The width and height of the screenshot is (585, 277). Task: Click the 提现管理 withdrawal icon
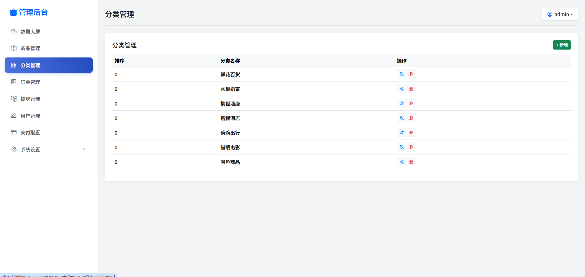pos(14,99)
